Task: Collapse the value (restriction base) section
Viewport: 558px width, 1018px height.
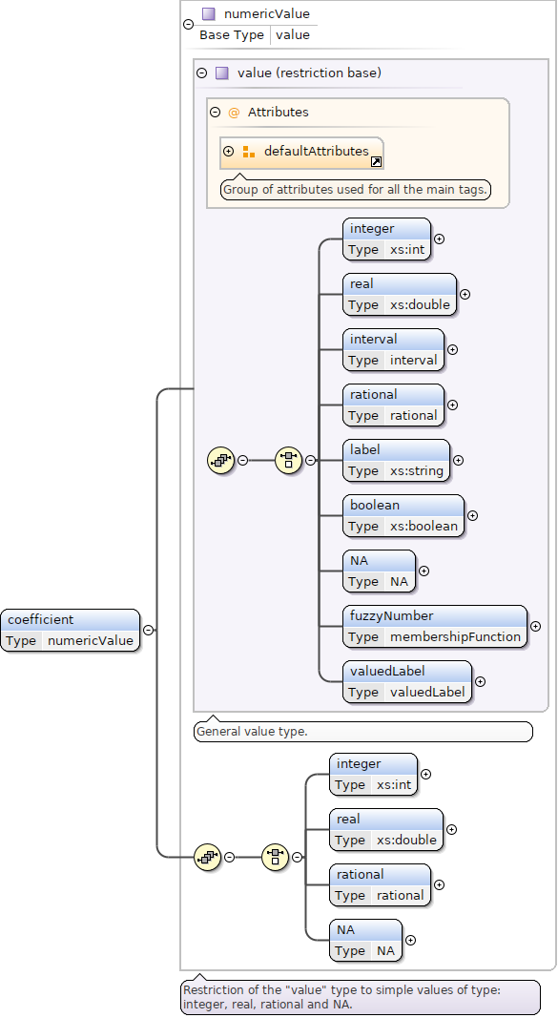Action: pyautogui.click(x=202, y=73)
